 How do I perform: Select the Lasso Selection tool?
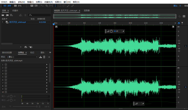click(x=64, y=6)
